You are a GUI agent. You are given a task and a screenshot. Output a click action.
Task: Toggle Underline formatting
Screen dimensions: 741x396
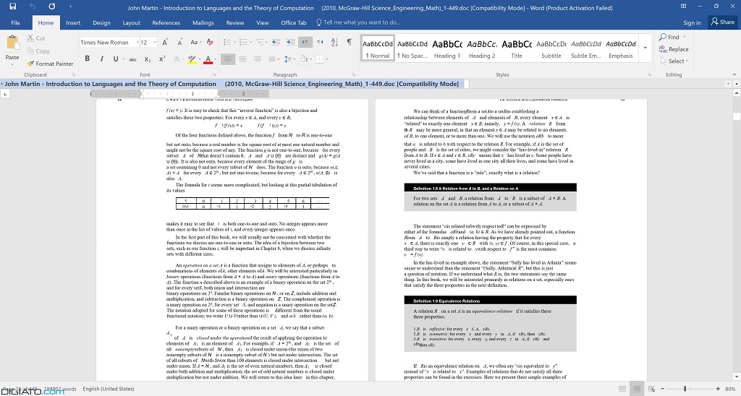(115, 59)
